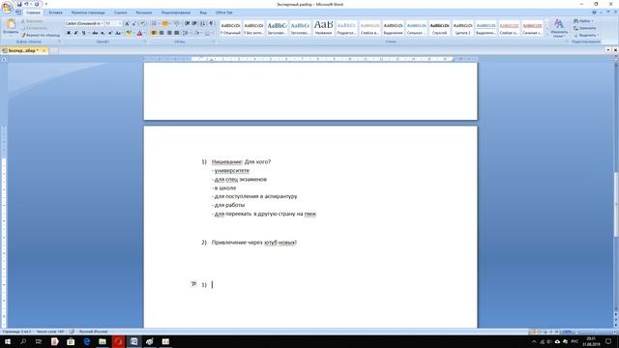
Task: Select the Экспер...збор document tab
Action: [x=24, y=50]
